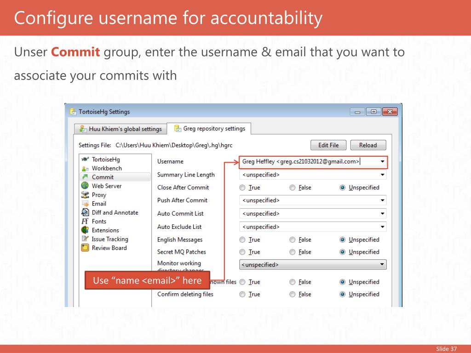Click the Push After Commit label

182,200
